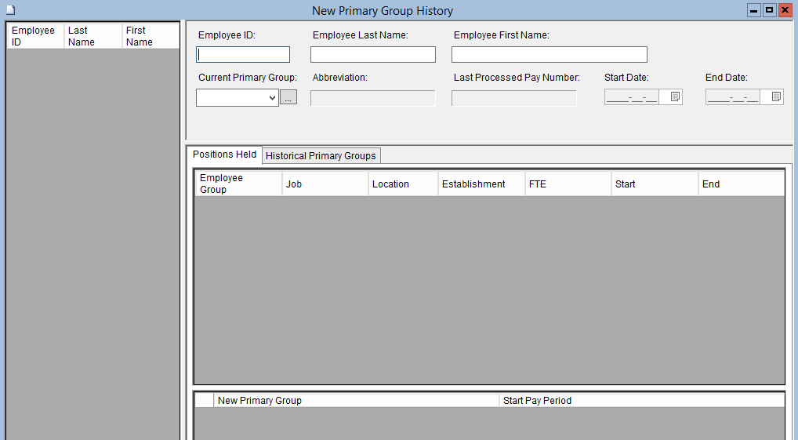Sort employee list by Last Name header
798x440 pixels.
[x=92, y=36]
